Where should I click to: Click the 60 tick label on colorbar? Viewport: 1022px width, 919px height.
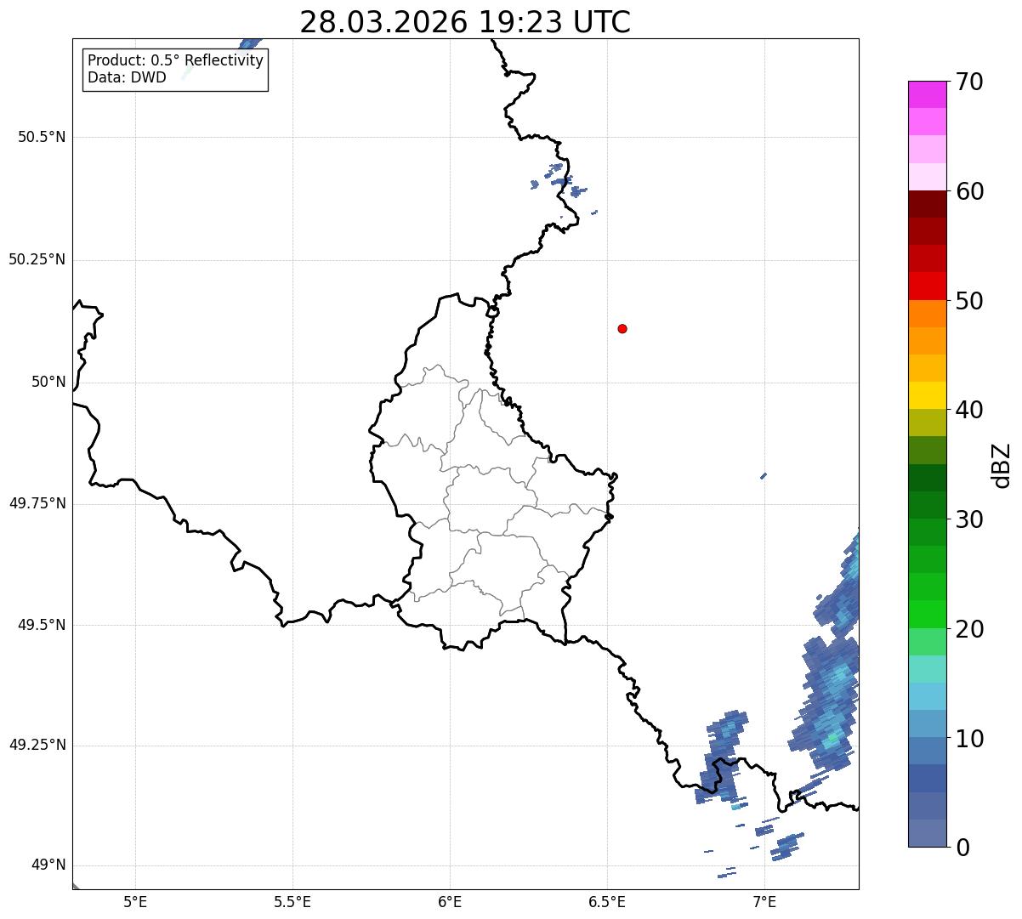pyautogui.click(x=969, y=191)
